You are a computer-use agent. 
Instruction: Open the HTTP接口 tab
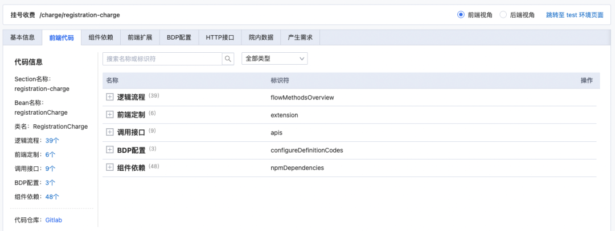pos(220,37)
